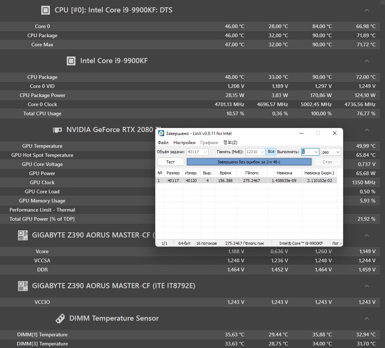Click the Время column header
Image resolution: width=385 pixels, height=348 pixels.
tap(225, 173)
